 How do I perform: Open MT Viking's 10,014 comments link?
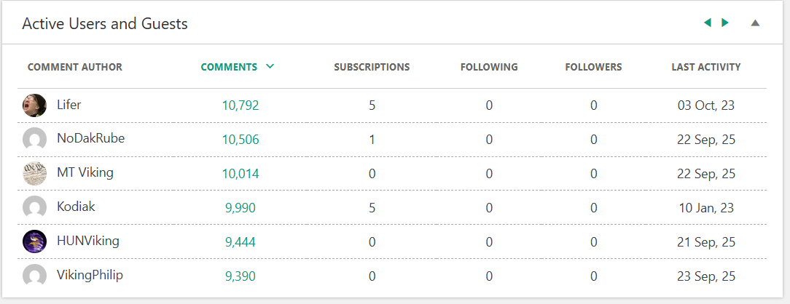coord(240,174)
